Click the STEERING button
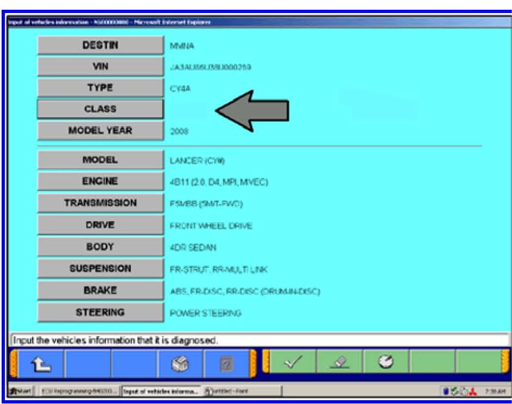 tap(100, 312)
